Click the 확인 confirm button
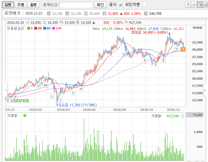 click(x=100, y=5)
